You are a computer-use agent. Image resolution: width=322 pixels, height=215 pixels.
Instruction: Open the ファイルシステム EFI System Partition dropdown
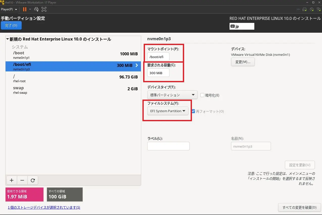[x=168, y=111]
